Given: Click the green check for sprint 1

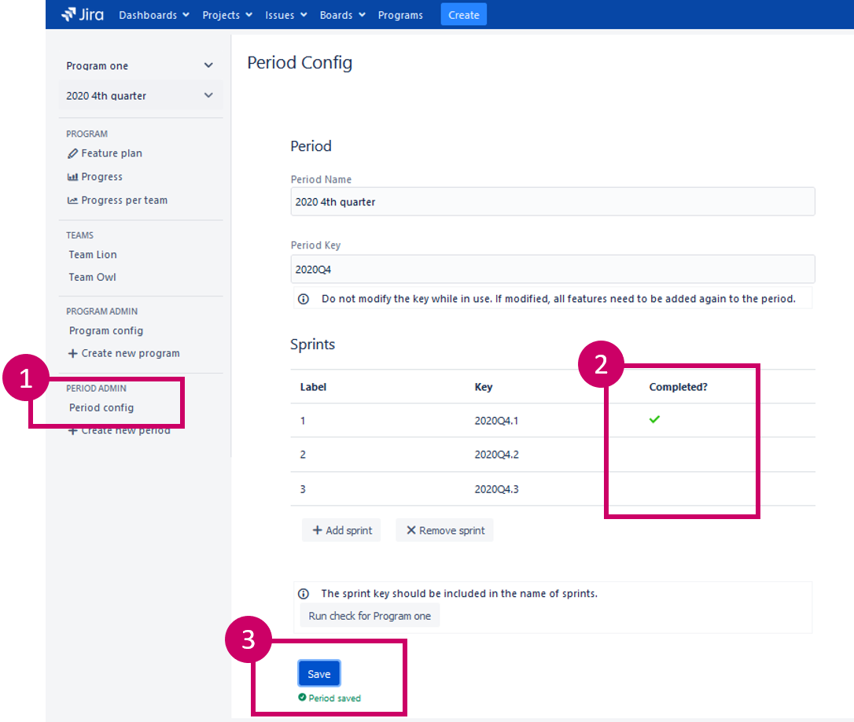Looking at the screenshot, I should coord(654,420).
